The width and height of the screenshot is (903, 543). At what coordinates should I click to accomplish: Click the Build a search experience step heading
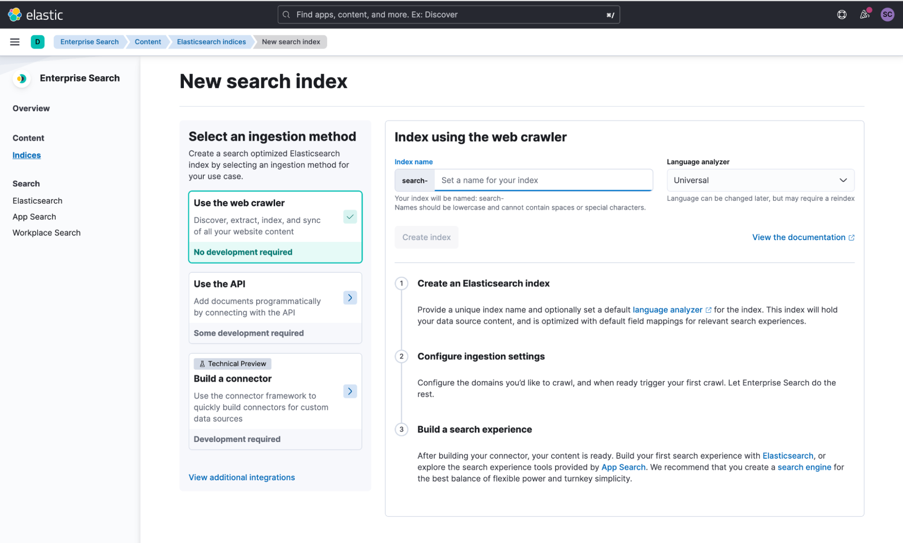click(x=475, y=430)
